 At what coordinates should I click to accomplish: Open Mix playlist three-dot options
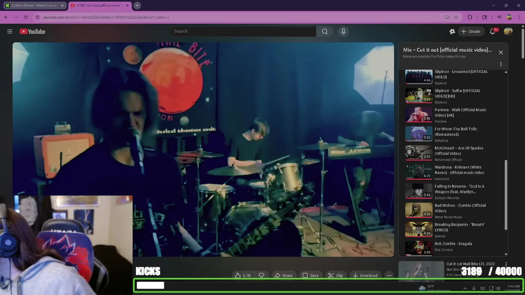[501, 64]
